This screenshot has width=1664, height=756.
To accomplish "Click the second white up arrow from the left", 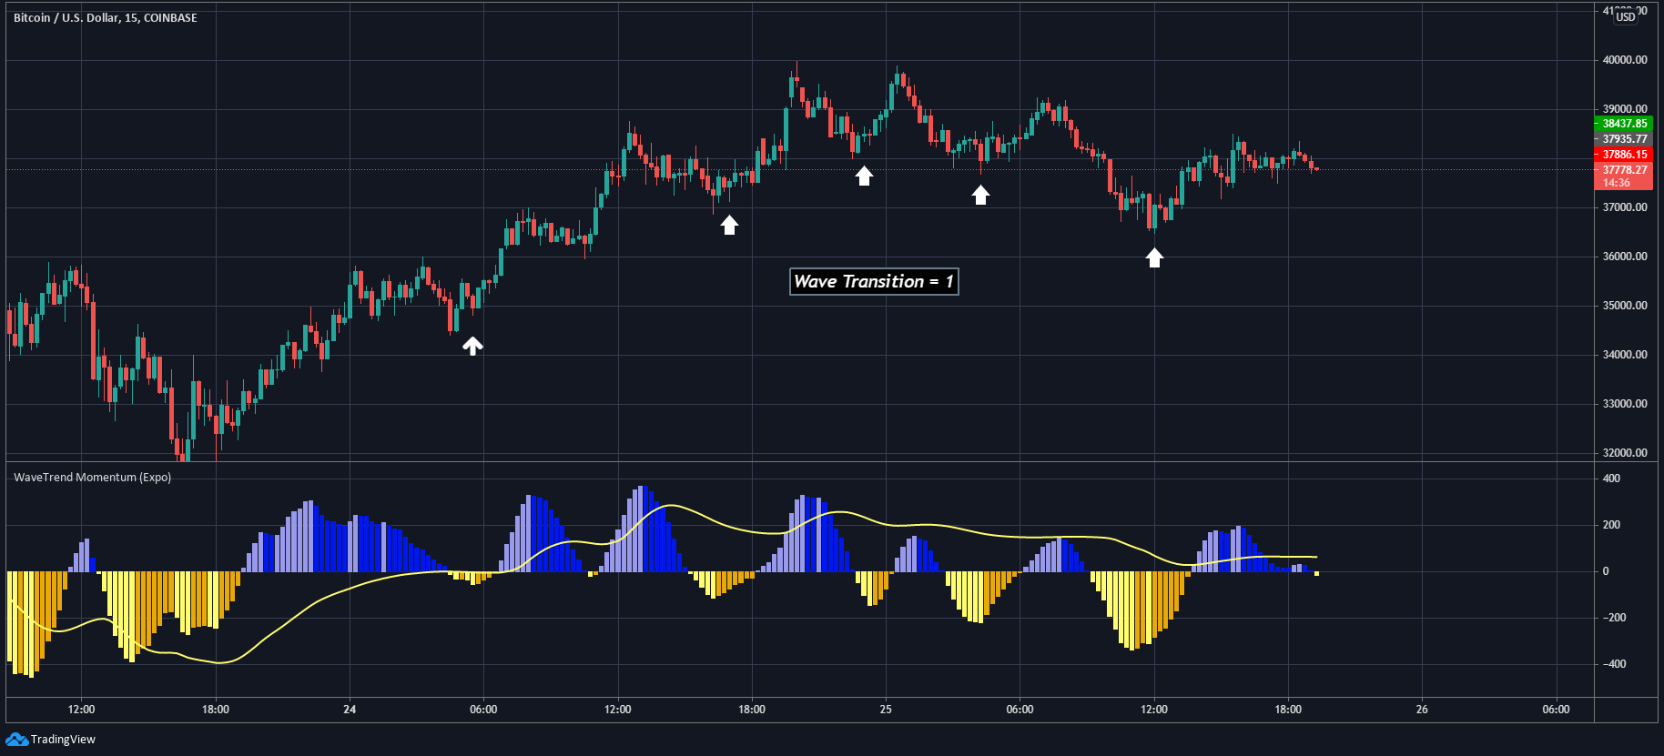I will pyautogui.click(x=729, y=225).
